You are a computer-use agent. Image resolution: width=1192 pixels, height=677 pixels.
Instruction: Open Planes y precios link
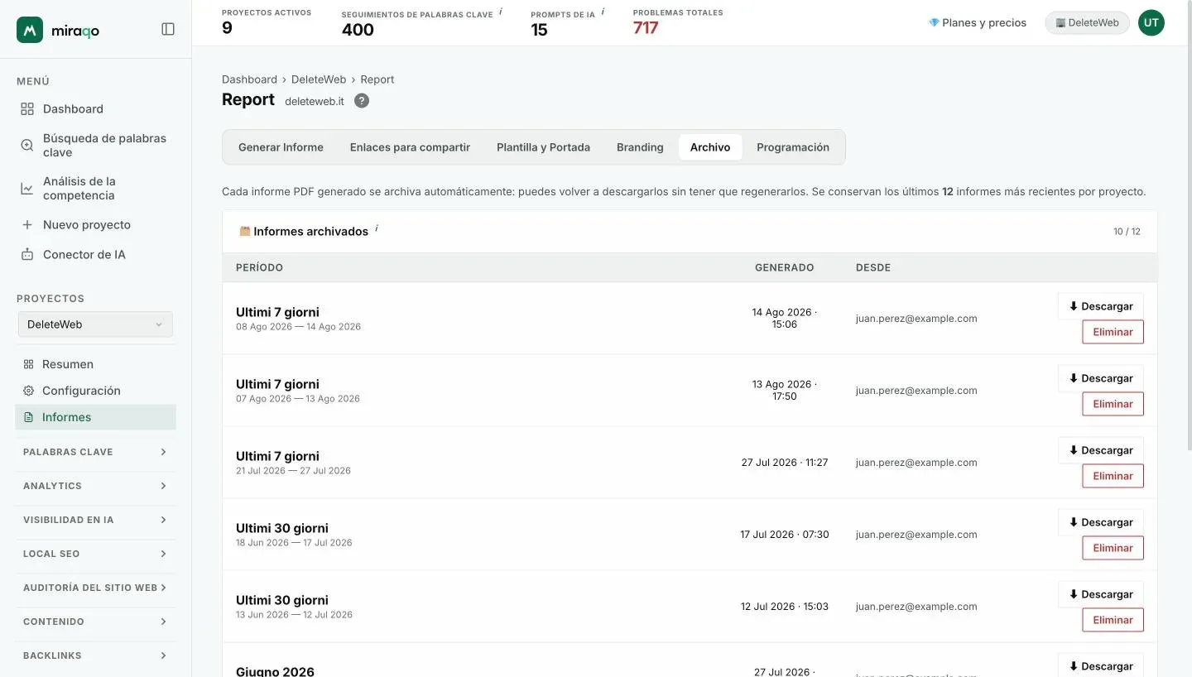tap(977, 23)
